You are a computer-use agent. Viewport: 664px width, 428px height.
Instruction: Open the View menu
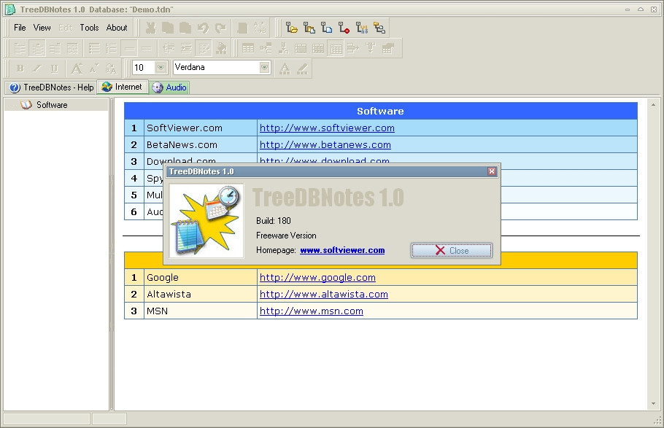pyautogui.click(x=42, y=28)
